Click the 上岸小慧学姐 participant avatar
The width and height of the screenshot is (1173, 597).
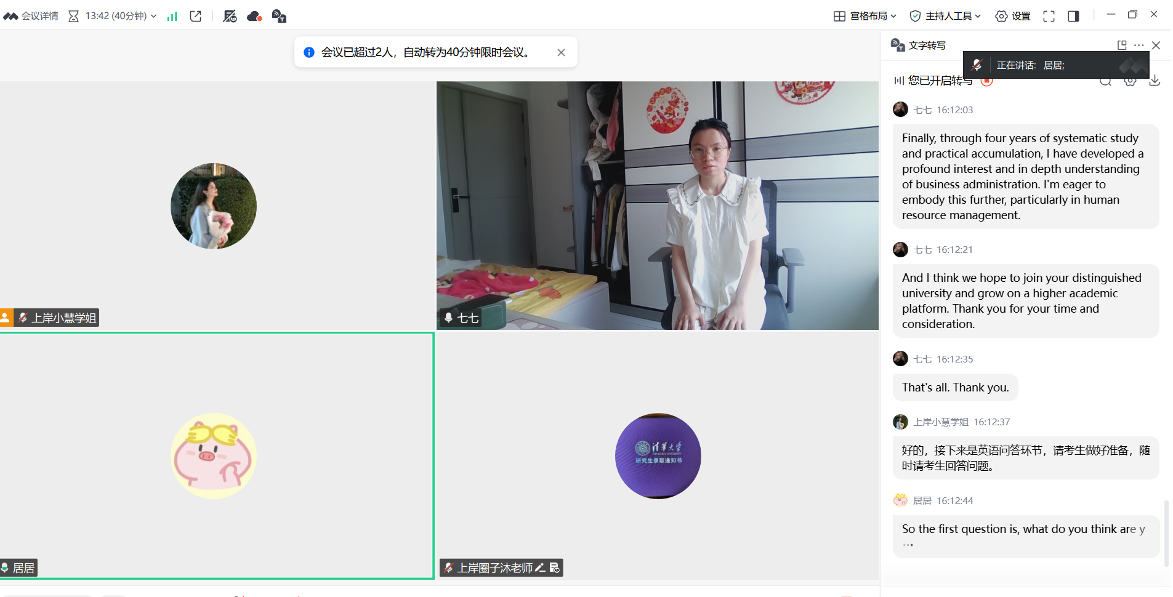214,206
